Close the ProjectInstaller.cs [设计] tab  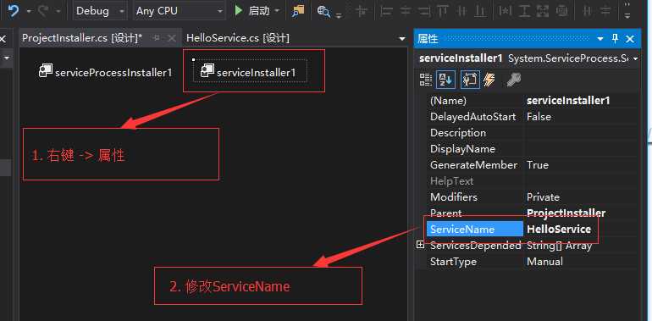tap(171, 39)
